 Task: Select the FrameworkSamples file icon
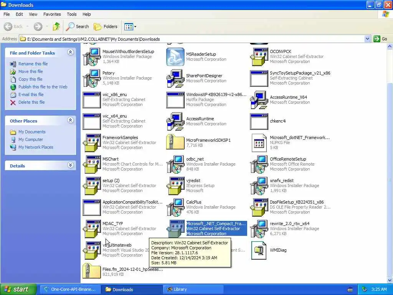click(x=92, y=143)
